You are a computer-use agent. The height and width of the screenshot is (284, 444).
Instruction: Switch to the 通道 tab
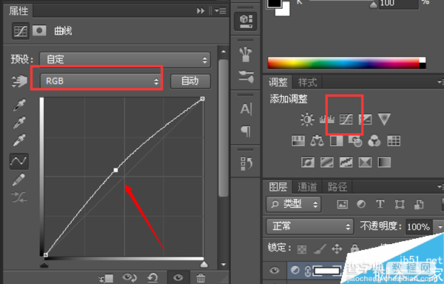point(307,186)
